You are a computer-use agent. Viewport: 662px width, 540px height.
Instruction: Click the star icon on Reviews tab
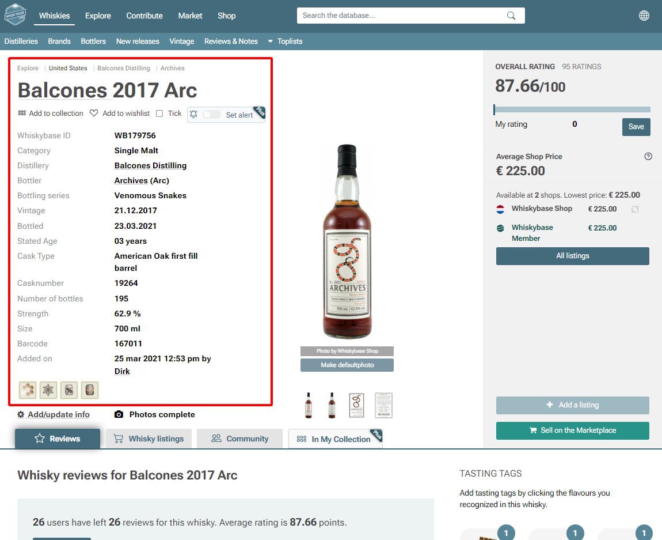tap(40, 439)
